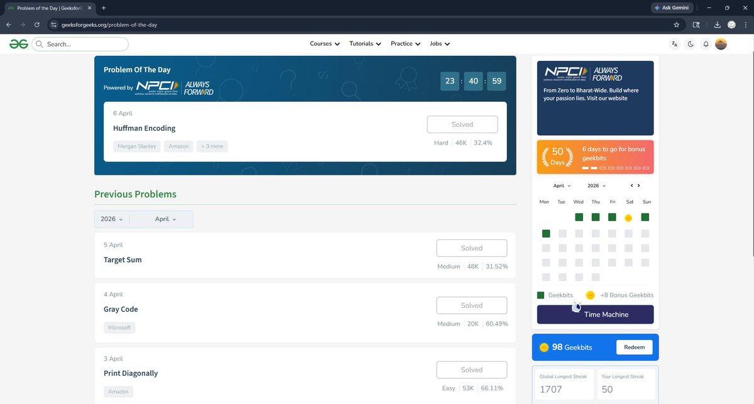Open browser downloads icon
This screenshot has height=404, width=754.
click(x=718, y=25)
